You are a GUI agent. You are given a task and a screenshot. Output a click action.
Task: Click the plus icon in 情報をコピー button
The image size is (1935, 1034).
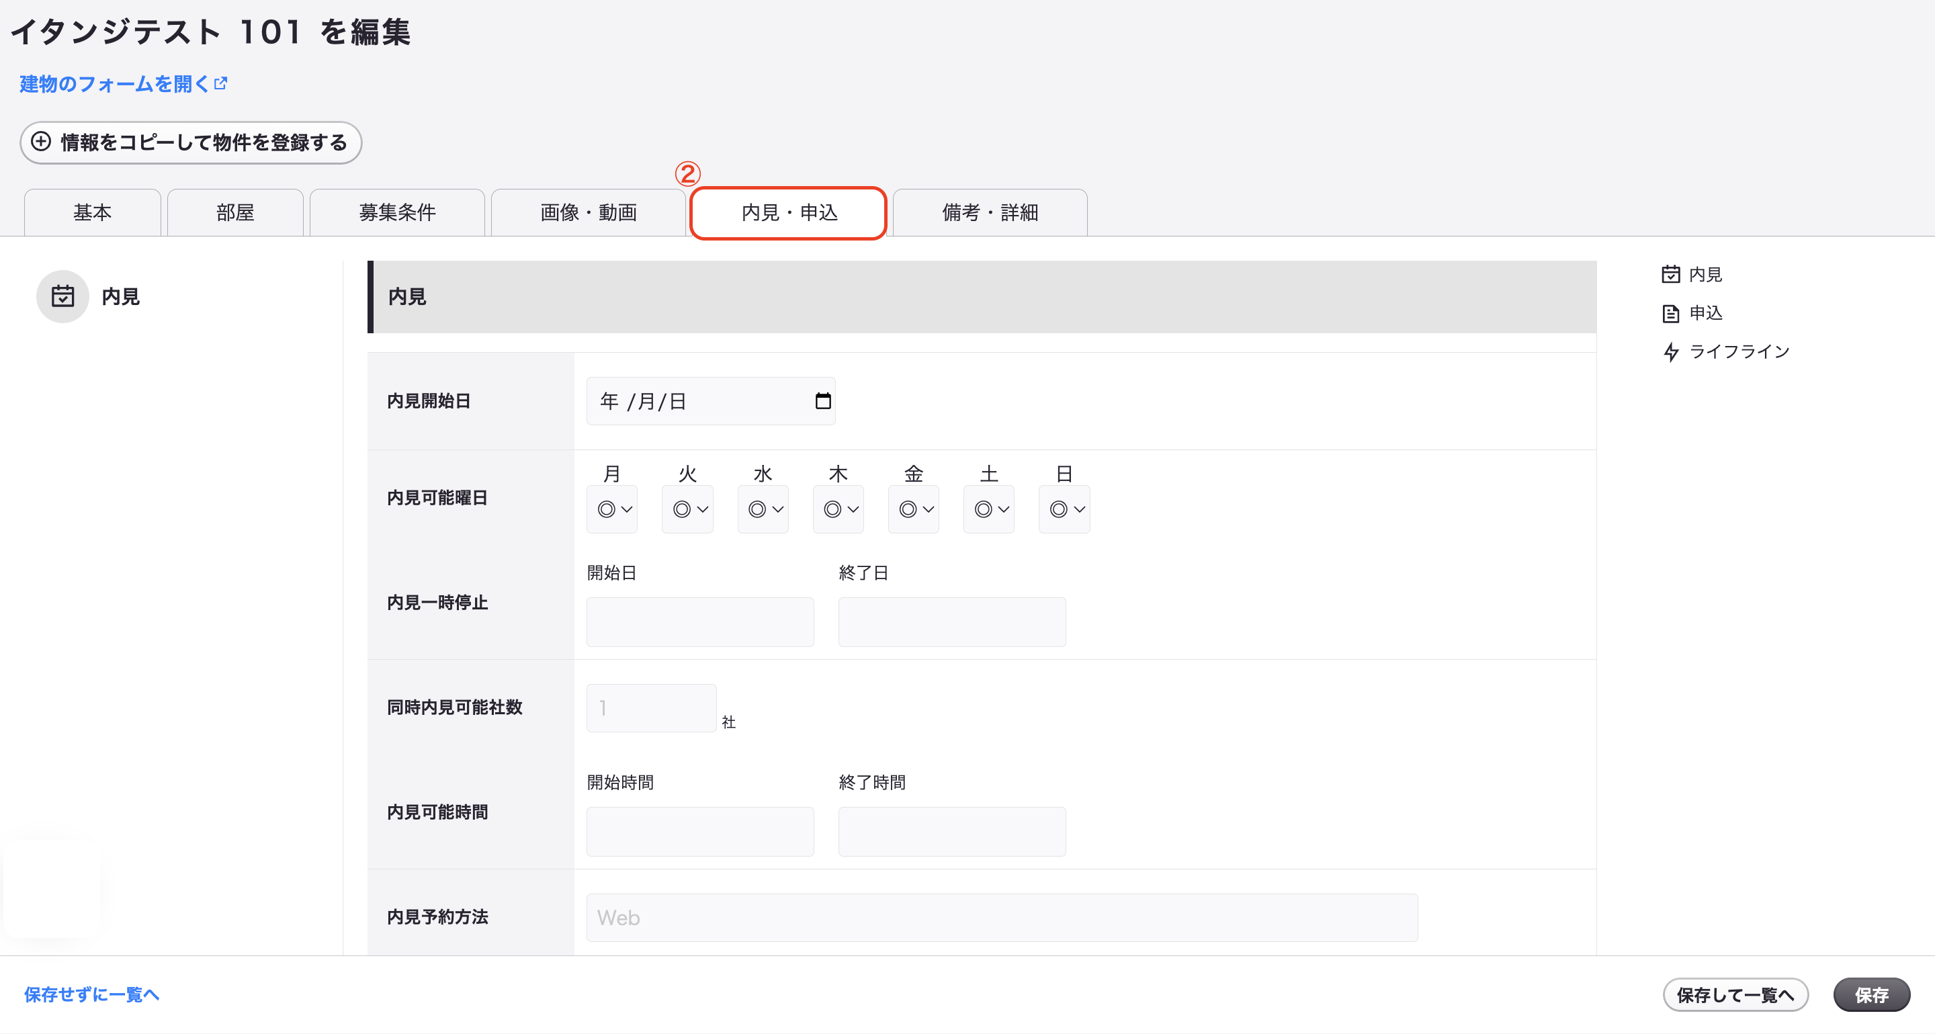[41, 141]
